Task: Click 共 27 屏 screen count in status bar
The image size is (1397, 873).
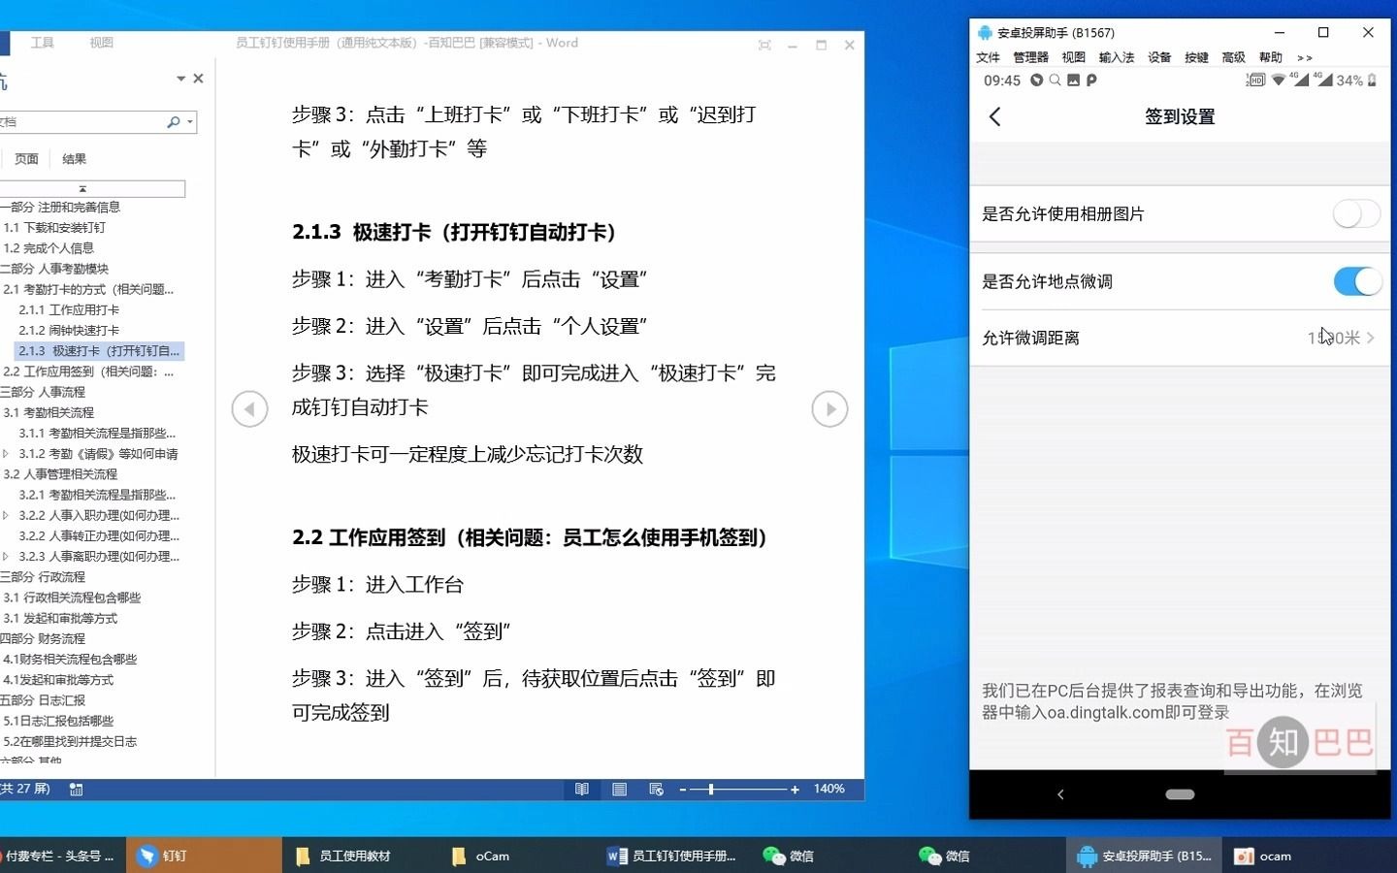Action: pos(25,790)
